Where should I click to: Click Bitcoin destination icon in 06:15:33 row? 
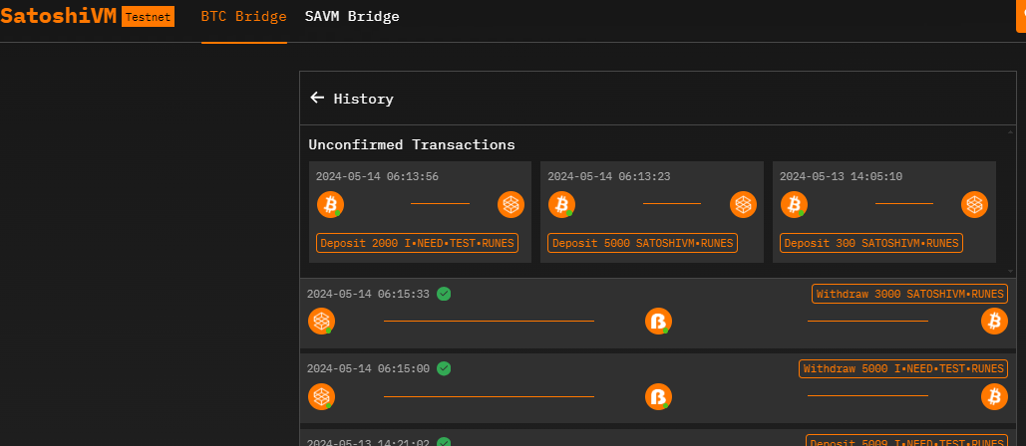pyautogui.click(x=994, y=322)
